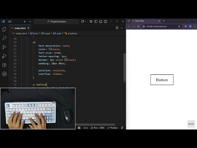Open the Search view in activity bar
197x148 pixels.
[4, 38]
